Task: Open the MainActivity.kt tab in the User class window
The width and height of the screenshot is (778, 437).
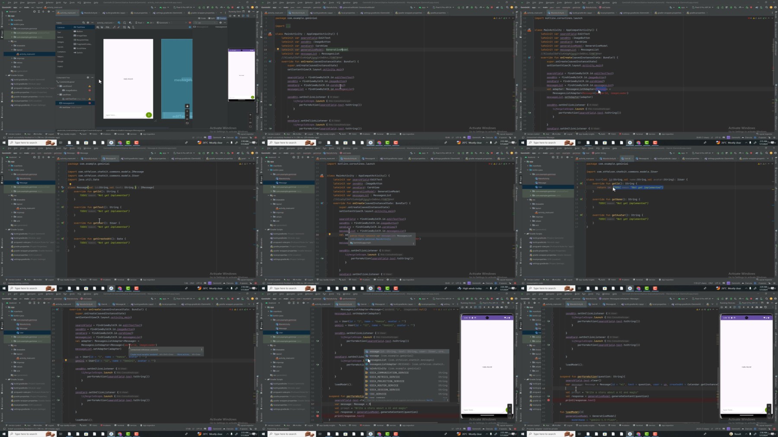Action: point(609,158)
